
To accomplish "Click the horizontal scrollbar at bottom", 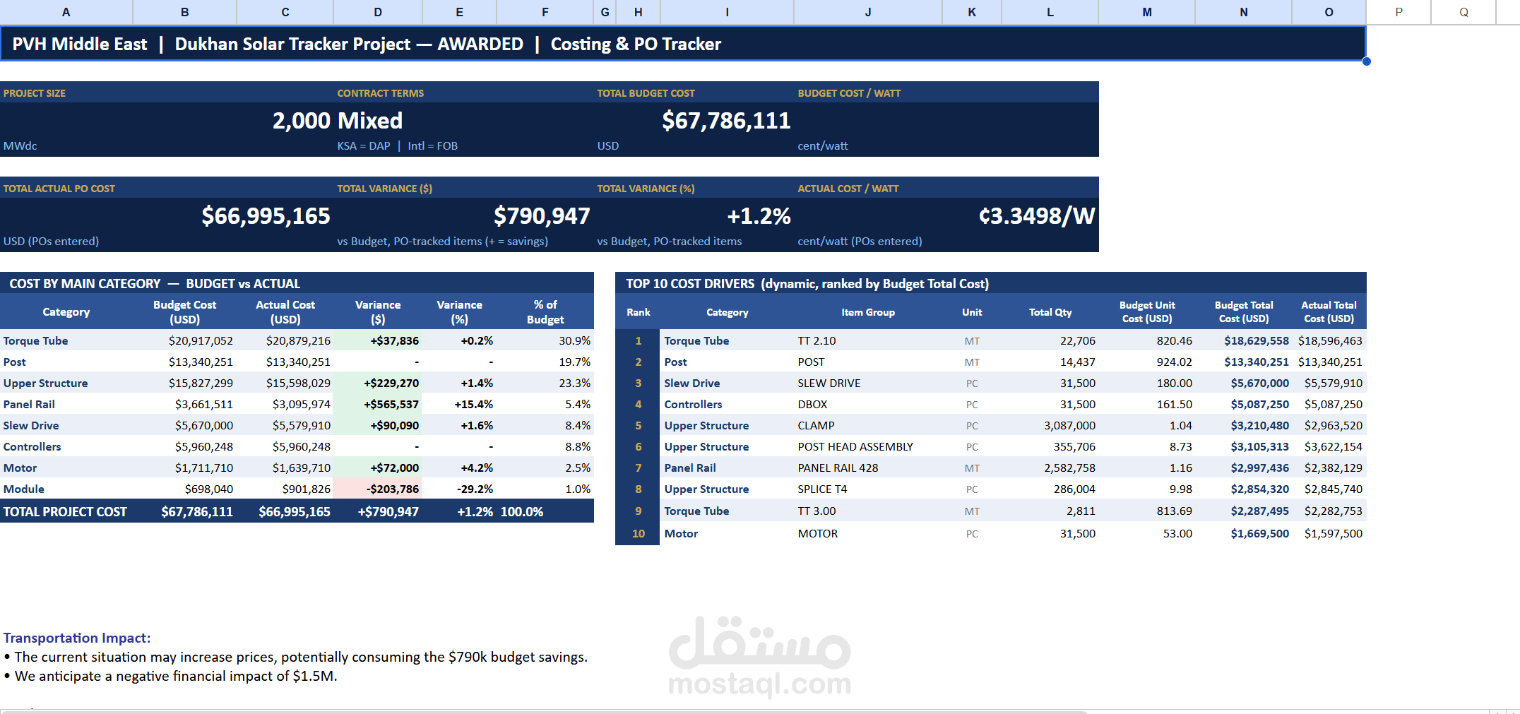I will click(x=544, y=712).
